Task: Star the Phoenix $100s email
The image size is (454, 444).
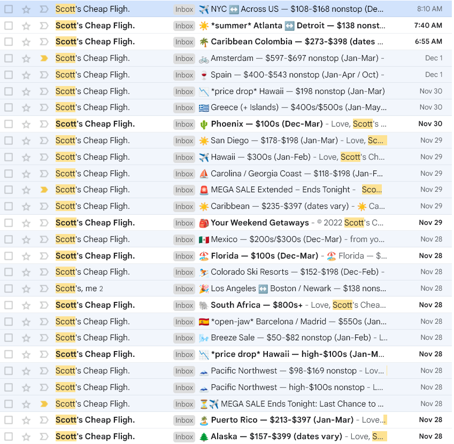Action: pyautogui.click(x=26, y=124)
